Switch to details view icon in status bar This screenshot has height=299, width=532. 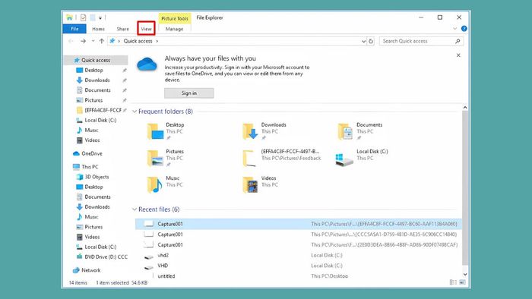pyautogui.click(x=453, y=282)
